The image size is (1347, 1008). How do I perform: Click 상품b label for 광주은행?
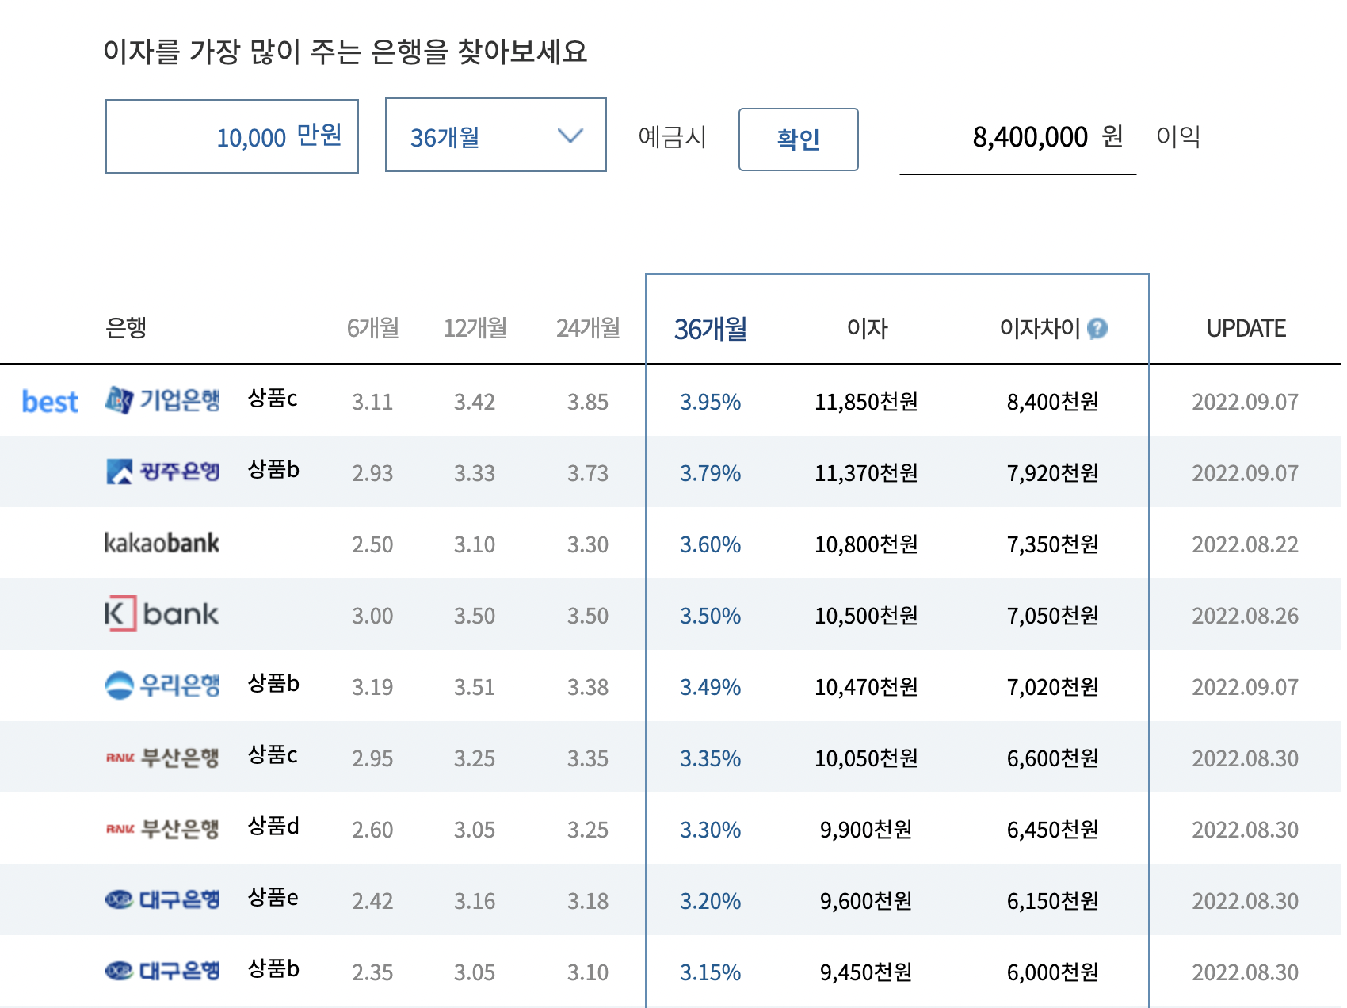pos(273,469)
